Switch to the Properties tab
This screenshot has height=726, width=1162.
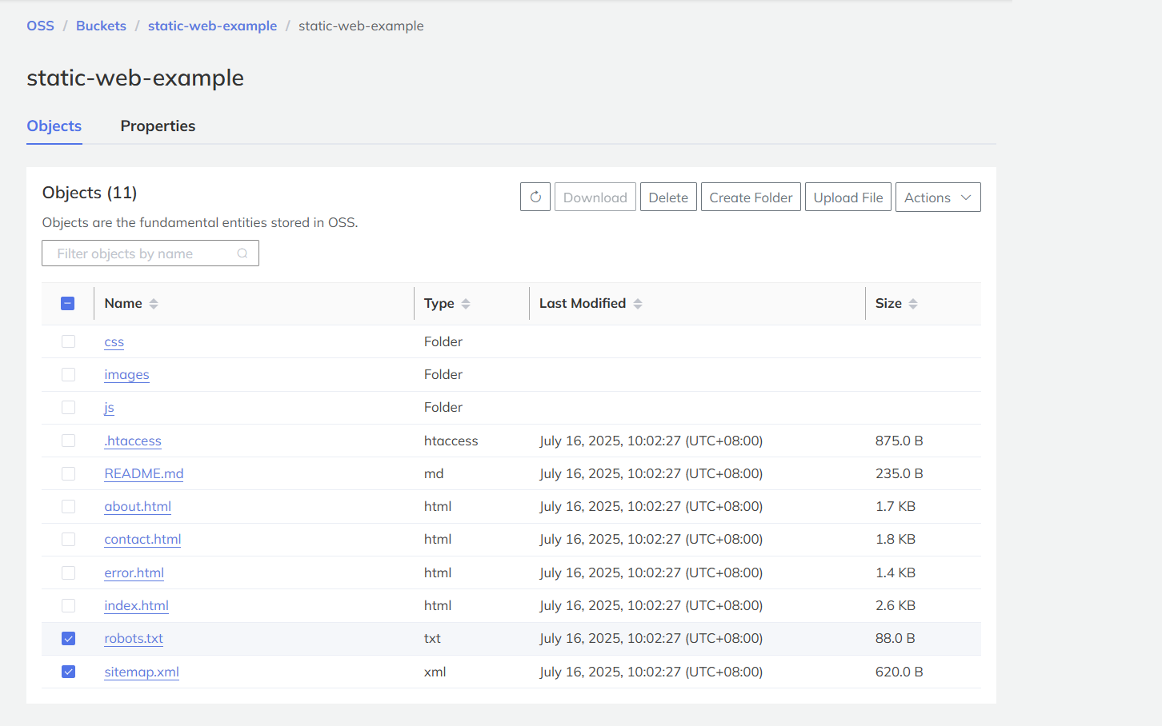(158, 126)
